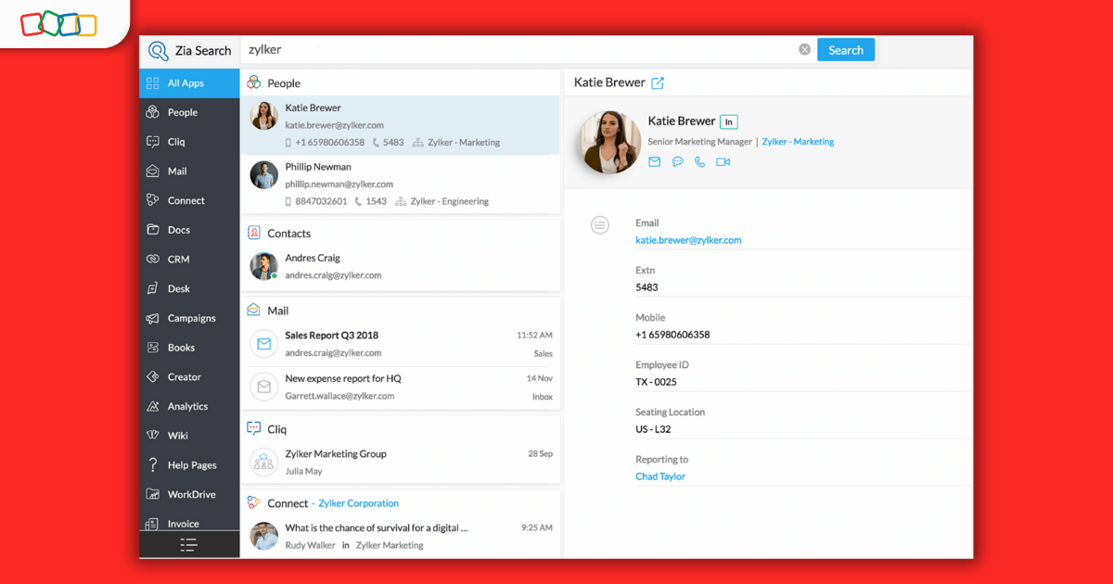Filter results by Desk app

point(189,288)
